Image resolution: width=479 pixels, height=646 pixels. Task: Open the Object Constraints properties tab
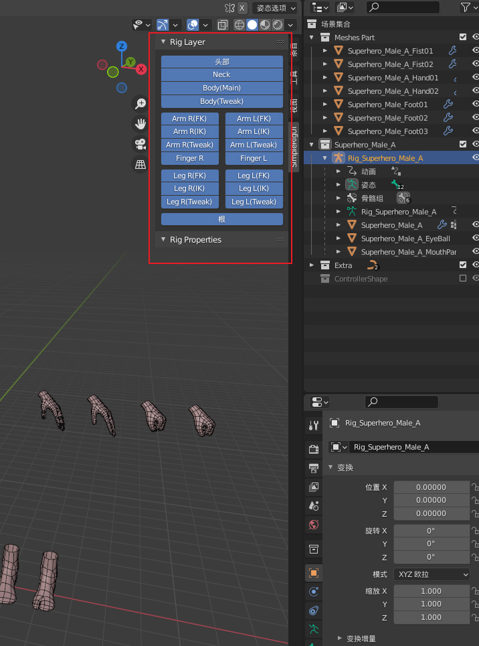[x=313, y=610]
